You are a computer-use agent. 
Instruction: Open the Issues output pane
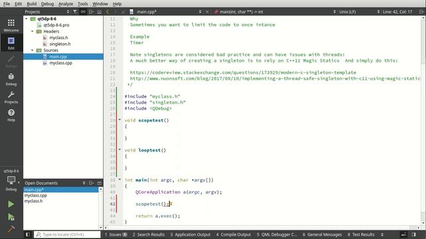click(x=116, y=234)
